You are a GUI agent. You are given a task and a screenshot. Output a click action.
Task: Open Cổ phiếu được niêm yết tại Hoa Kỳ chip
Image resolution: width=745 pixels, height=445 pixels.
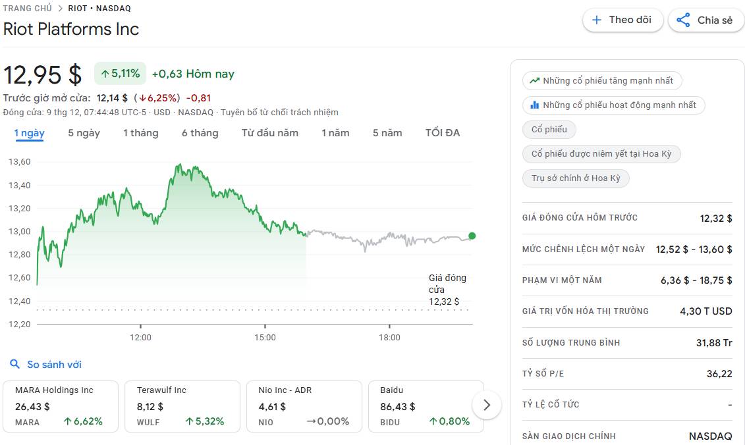[601, 154]
